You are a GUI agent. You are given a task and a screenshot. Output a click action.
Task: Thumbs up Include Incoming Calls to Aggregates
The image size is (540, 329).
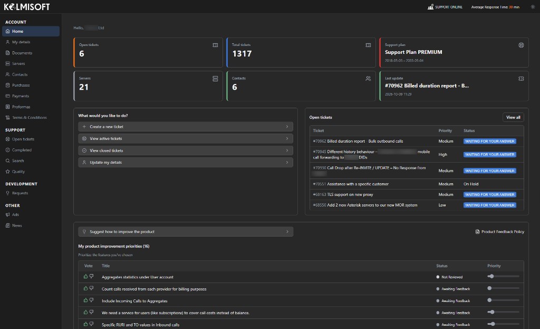85,300
